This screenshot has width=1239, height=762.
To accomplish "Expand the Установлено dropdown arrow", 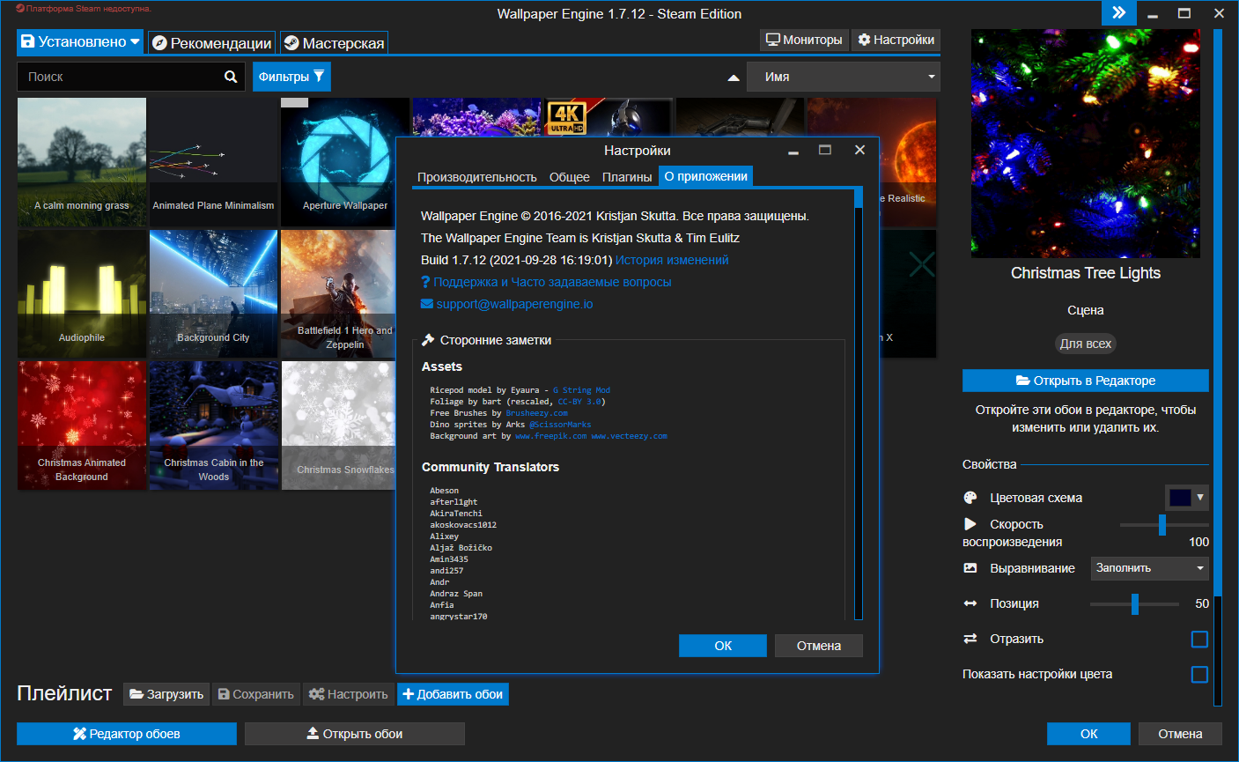I will tap(135, 41).
